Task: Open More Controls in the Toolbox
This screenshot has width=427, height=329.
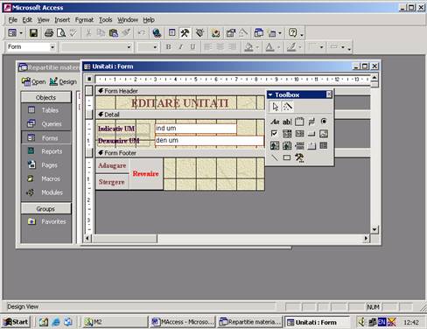Action: [x=299, y=157]
